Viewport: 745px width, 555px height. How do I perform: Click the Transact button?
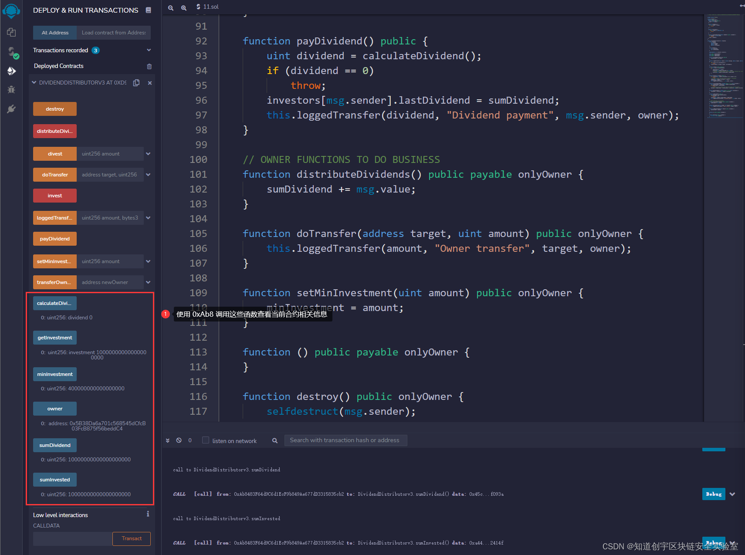click(x=132, y=538)
